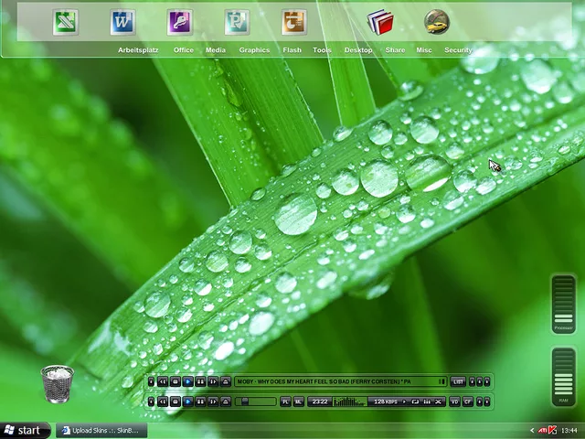Image resolution: width=585 pixels, height=439 pixels.
Task: Select the Graphics dock tab
Action: tap(254, 50)
